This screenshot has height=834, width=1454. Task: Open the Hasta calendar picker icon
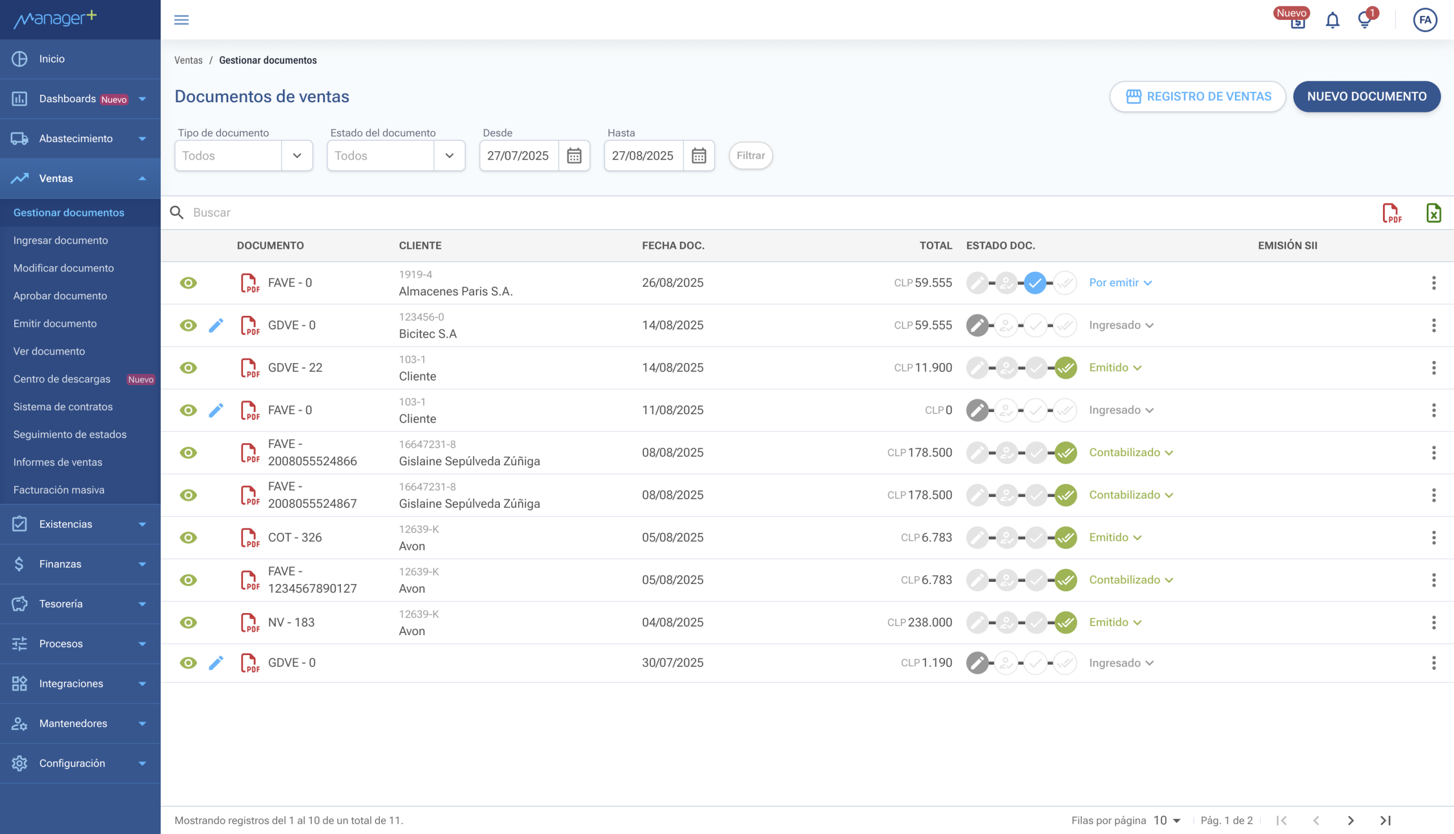[699, 156]
